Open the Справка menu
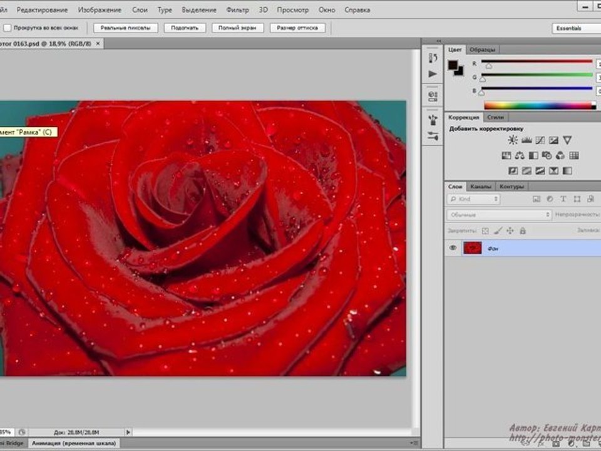This screenshot has width=601, height=451. (x=357, y=10)
